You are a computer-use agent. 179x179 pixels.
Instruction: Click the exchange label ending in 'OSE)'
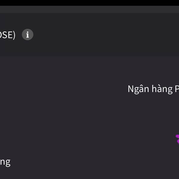tap(7, 35)
